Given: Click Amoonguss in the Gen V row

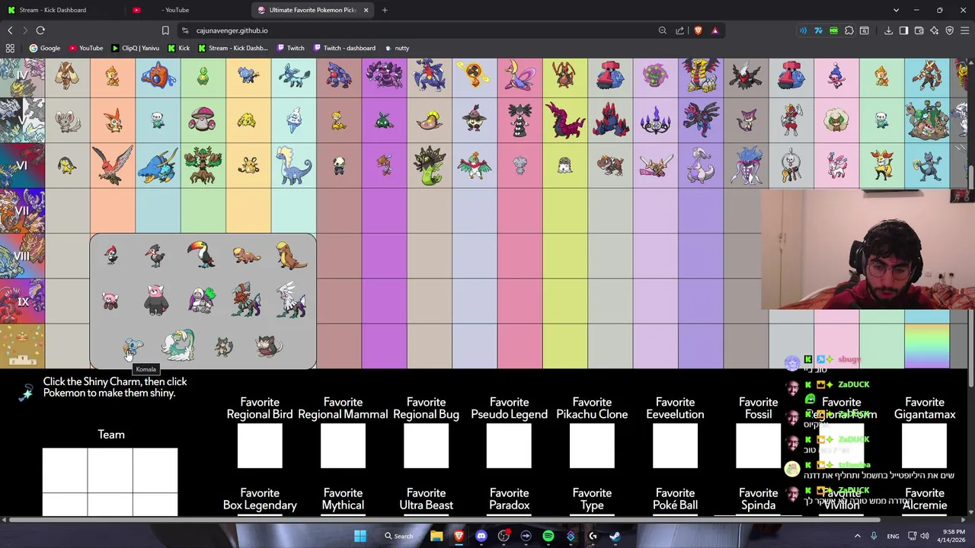Looking at the screenshot, I should point(203,119).
